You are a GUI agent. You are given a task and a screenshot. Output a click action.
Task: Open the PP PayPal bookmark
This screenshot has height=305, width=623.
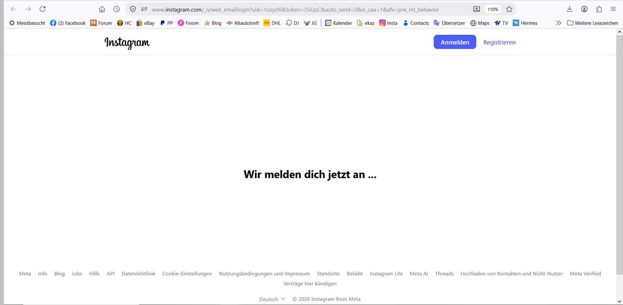point(166,23)
